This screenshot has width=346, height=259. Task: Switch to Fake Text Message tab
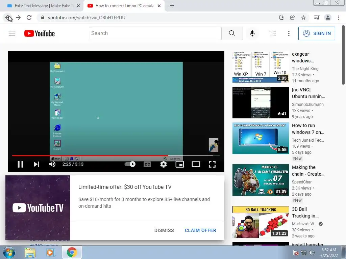tap(41, 6)
